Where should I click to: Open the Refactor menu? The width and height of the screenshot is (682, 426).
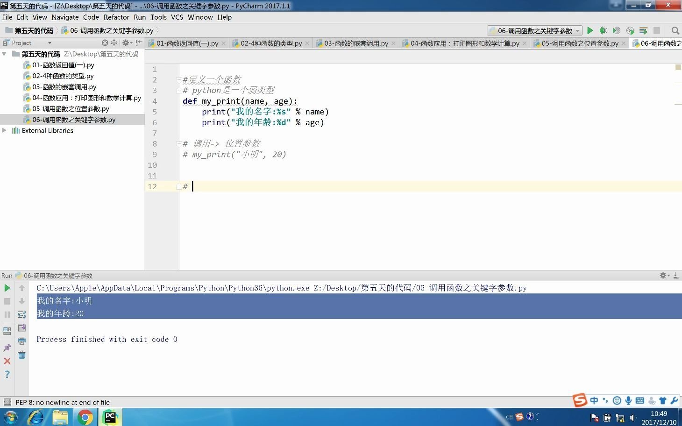pyautogui.click(x=116, y=17)
